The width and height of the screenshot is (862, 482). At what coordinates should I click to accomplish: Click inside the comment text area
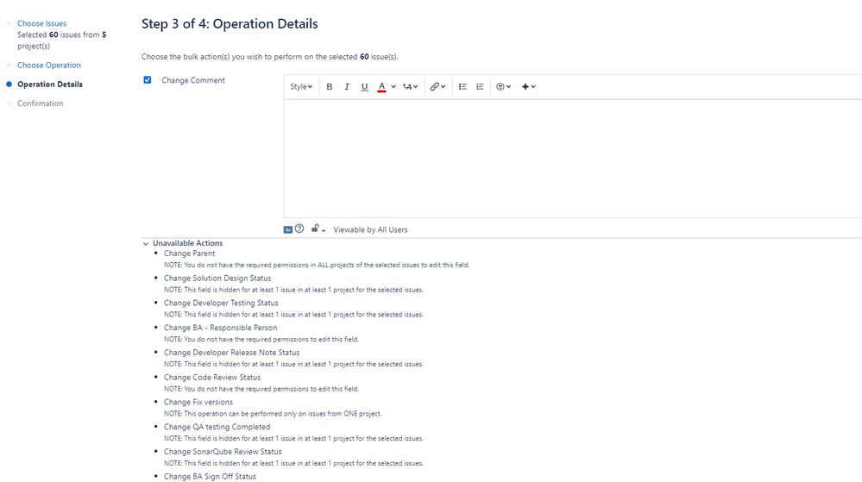[572, 159]
